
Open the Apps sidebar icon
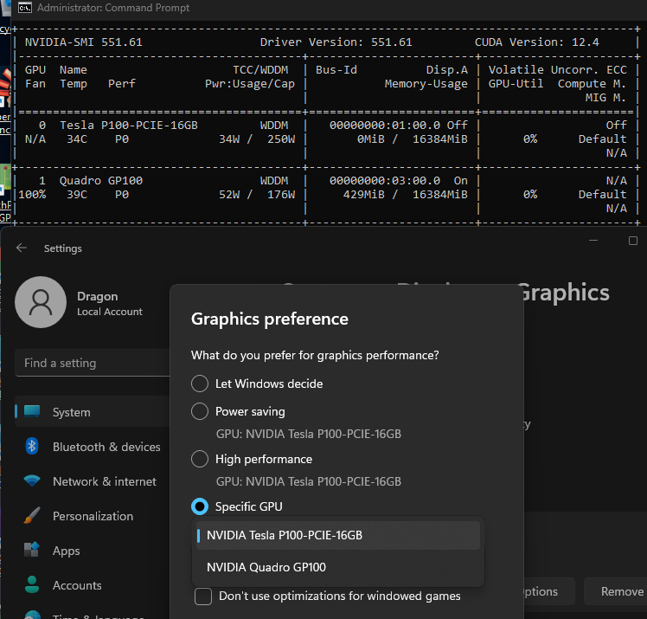coord(33,551)
